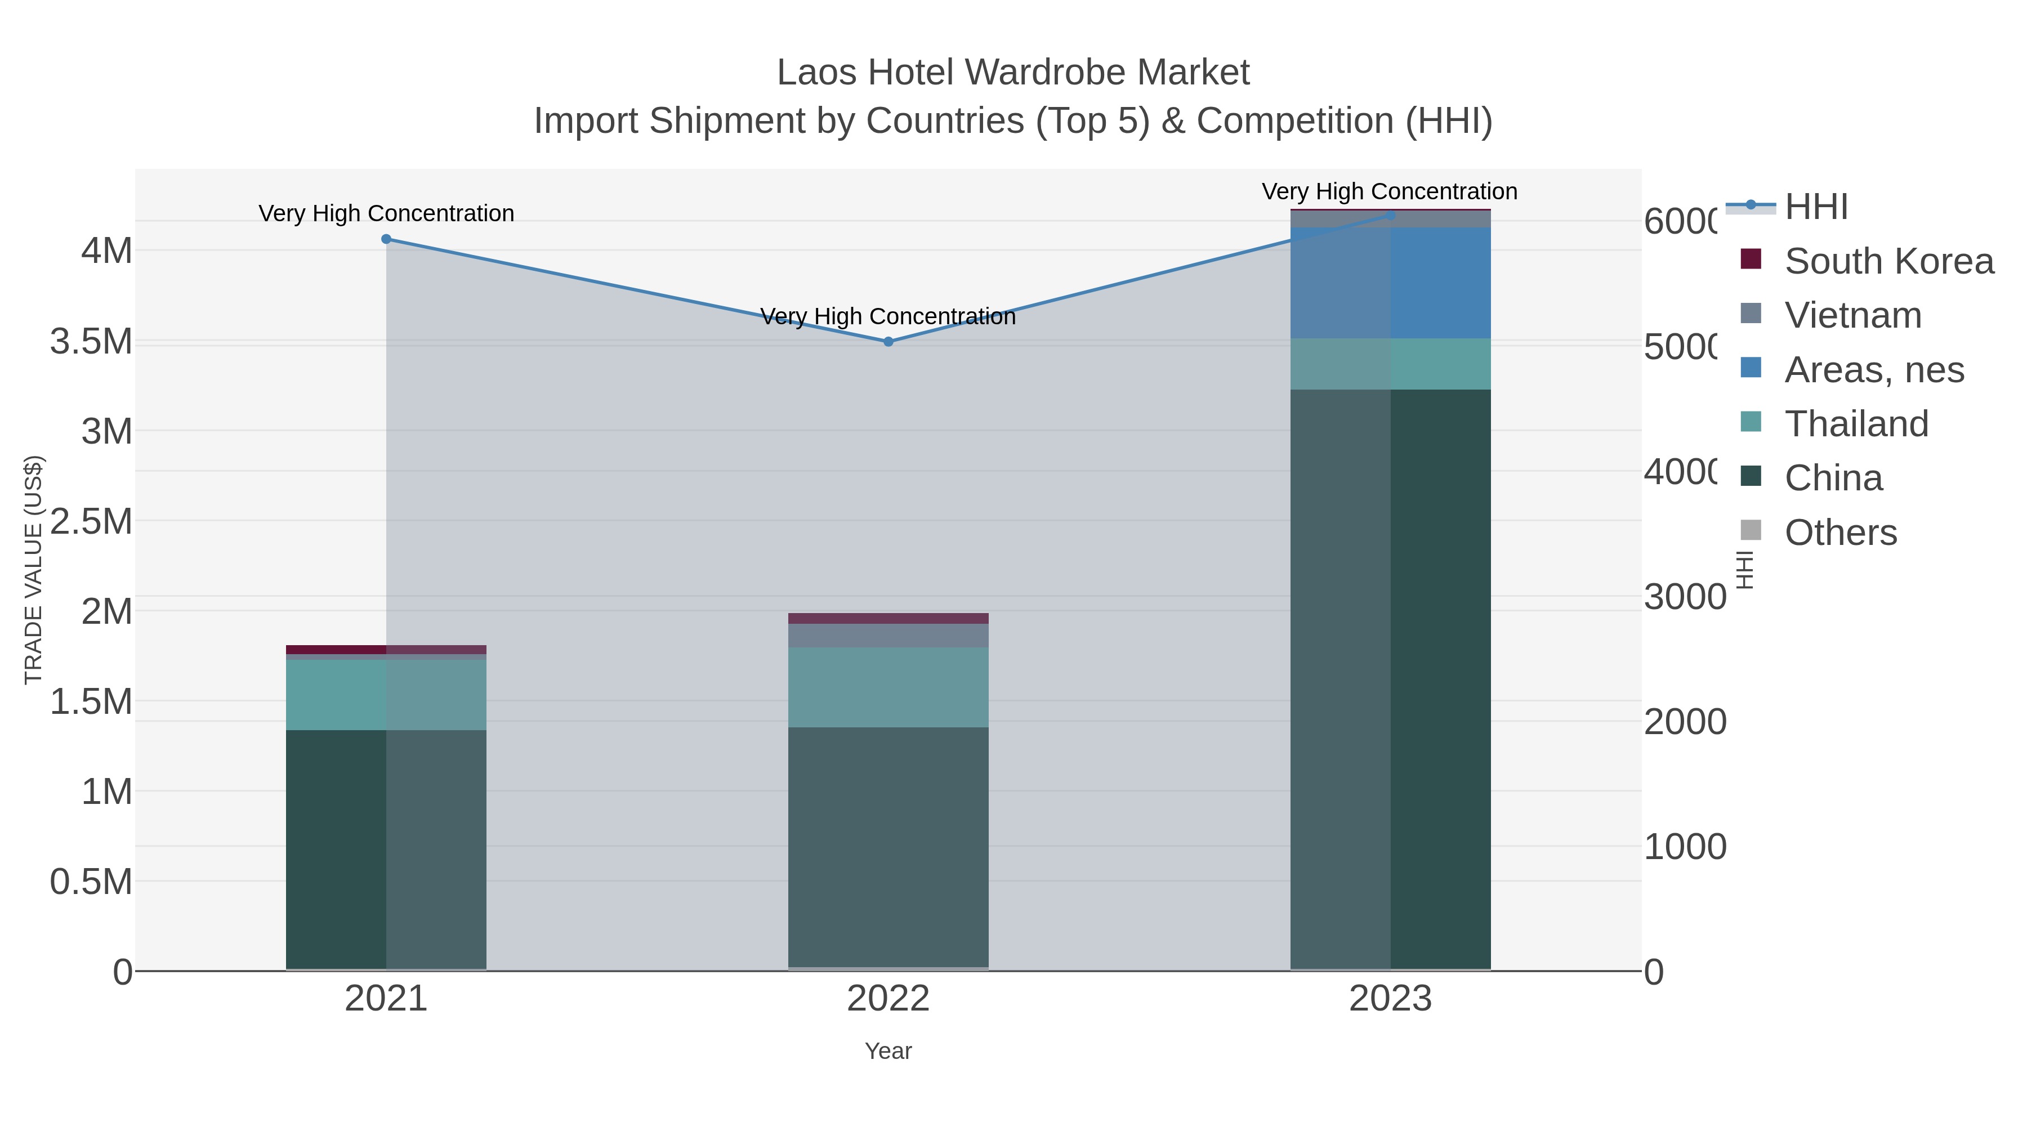Click the 3.5M y-axis tick label
2027x1140 pixels.
91,342
